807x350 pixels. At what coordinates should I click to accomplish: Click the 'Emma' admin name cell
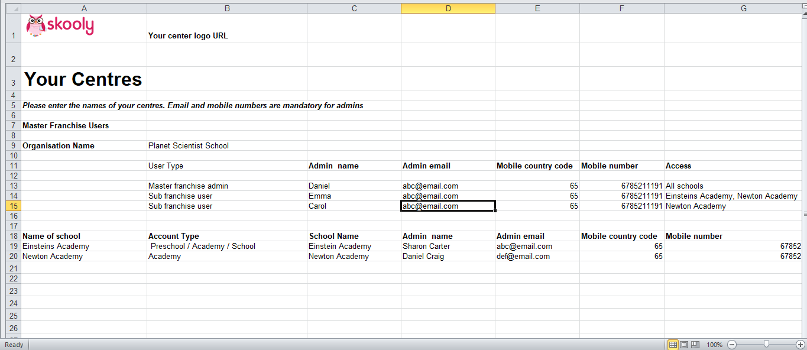[x=354, y=196]
